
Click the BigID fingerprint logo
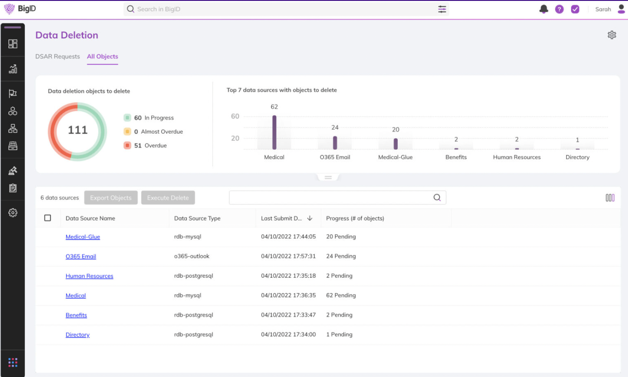pyautogui.click(x=9, y=9)
